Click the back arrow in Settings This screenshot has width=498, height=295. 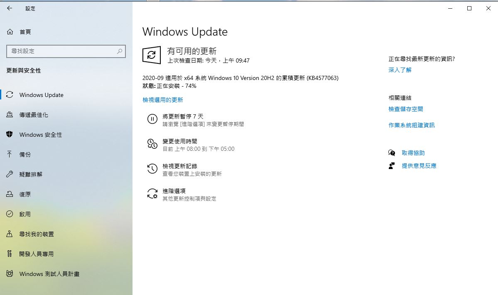point(10,8)
